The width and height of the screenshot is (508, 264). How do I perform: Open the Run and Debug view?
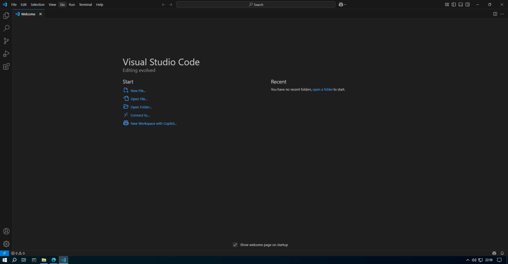pyautogui.click(x=6, y=54)
